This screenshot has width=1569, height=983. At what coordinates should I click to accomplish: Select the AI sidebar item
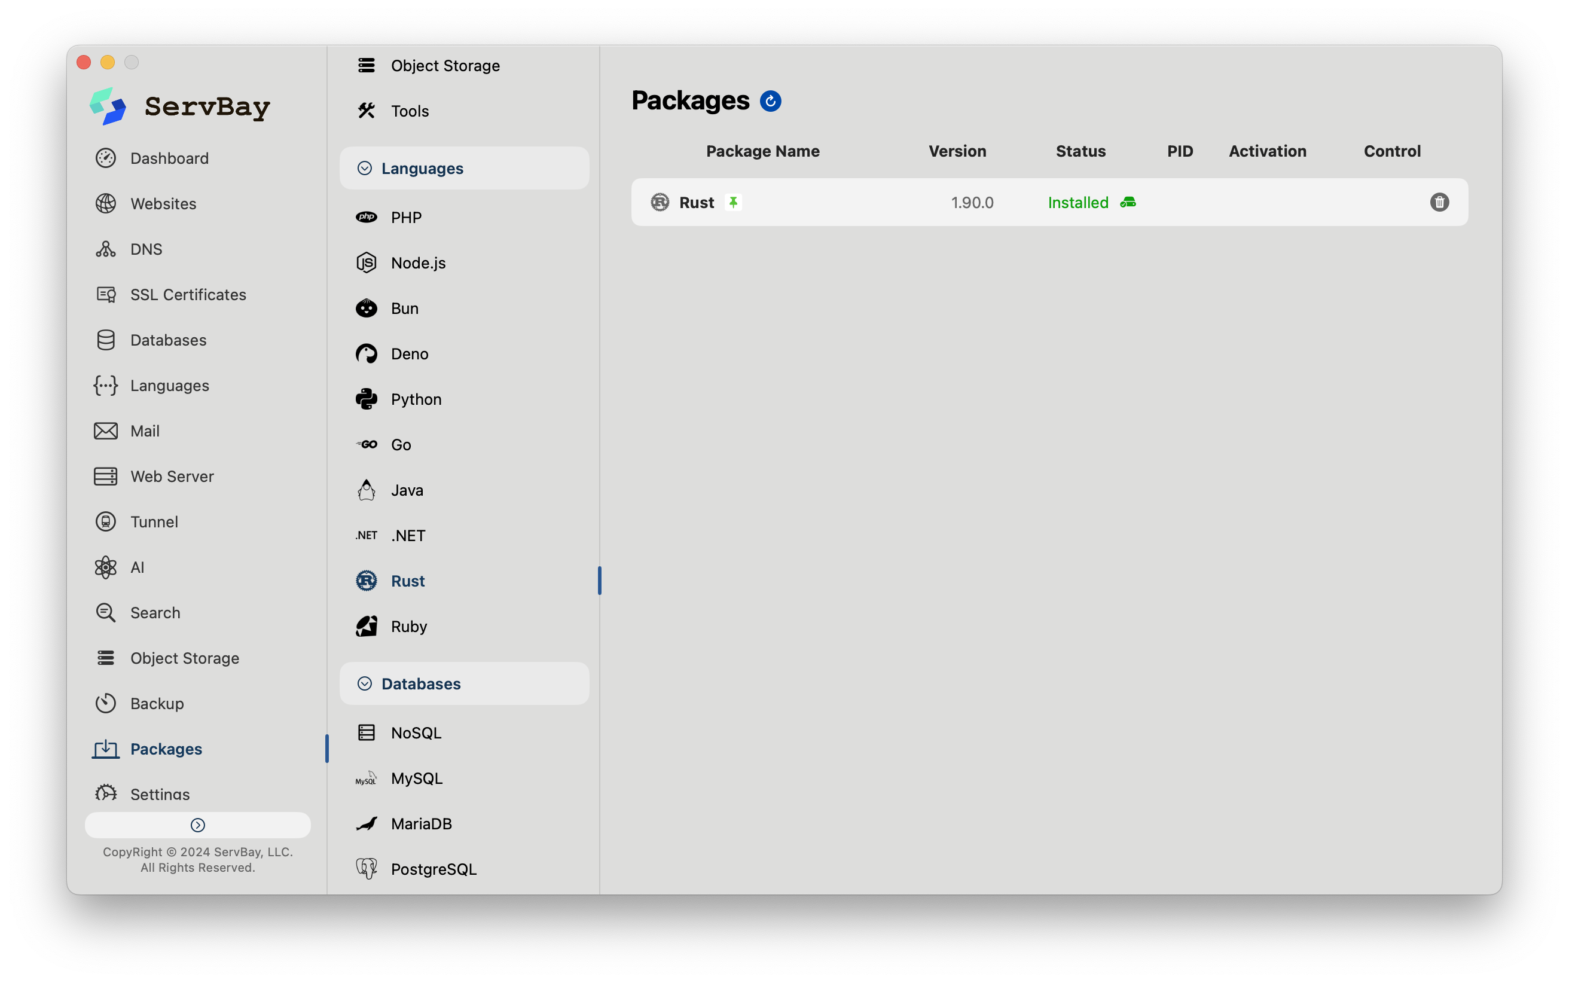pos(136,567)
